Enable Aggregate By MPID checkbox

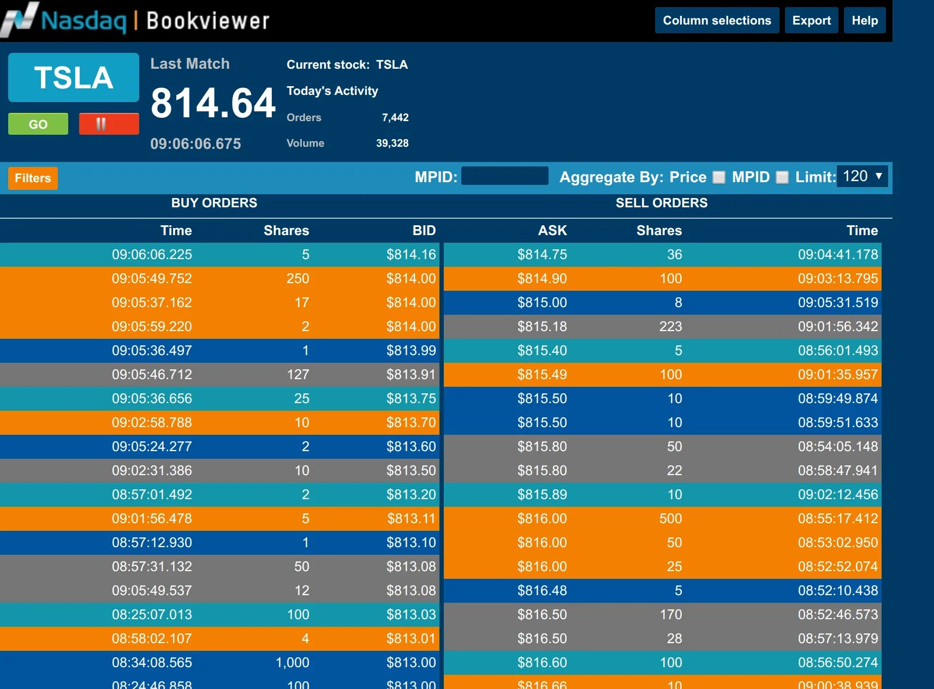click(x=782, y=177)
